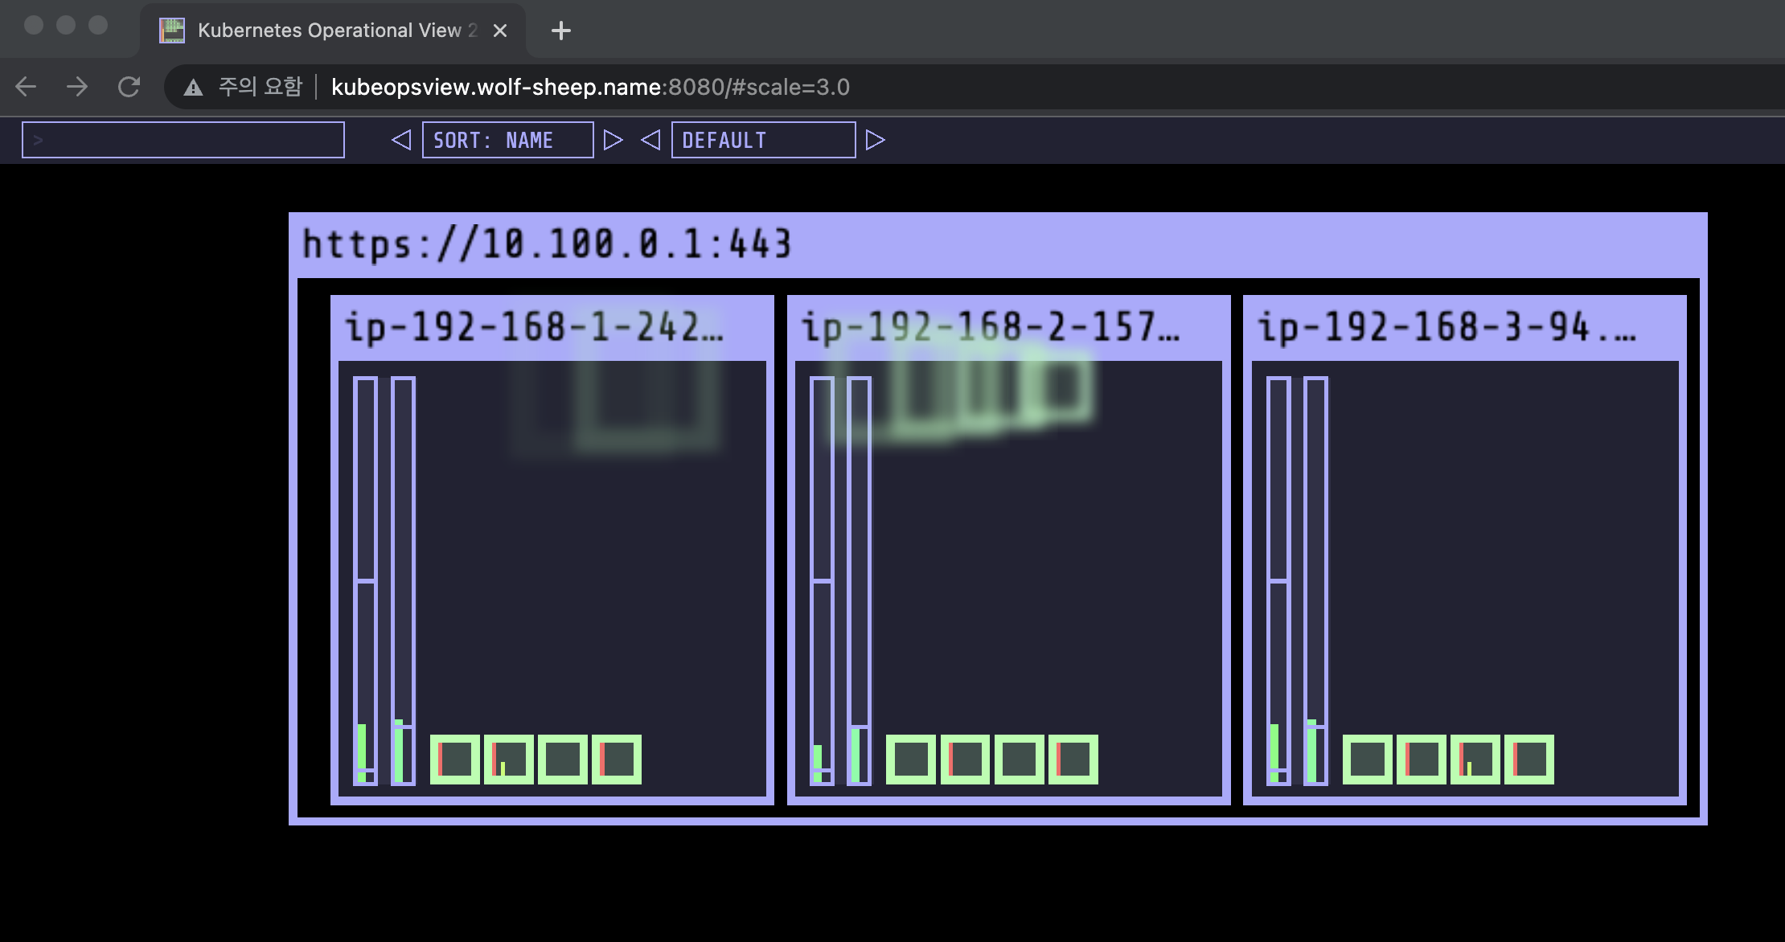Reload the page with refresh icon
This screenshot has width=1785, height=942.
coord(129,87)
